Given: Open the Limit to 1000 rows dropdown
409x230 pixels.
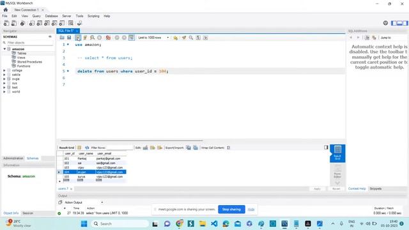Looking at the screenshot, I should [x=153, y=38].
